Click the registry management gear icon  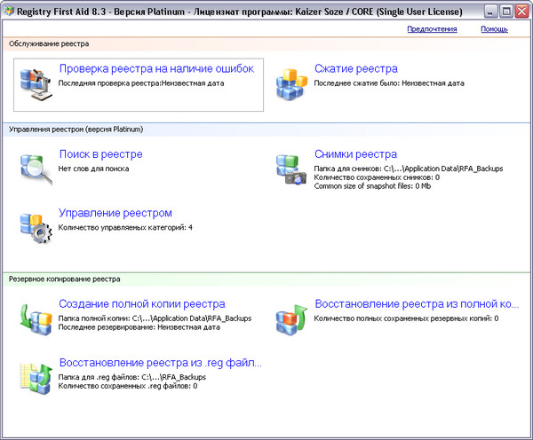click(x=36, y=226)
